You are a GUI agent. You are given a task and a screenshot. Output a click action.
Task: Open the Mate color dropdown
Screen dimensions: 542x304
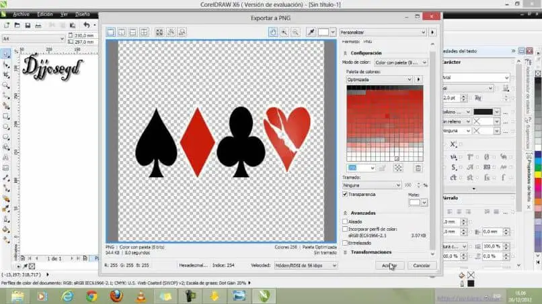pos(424,203)
